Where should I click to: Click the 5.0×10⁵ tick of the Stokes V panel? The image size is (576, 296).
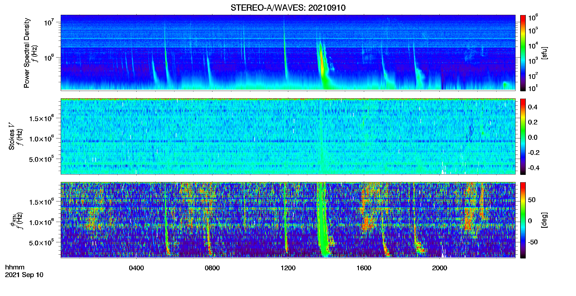tap(41, 159)
